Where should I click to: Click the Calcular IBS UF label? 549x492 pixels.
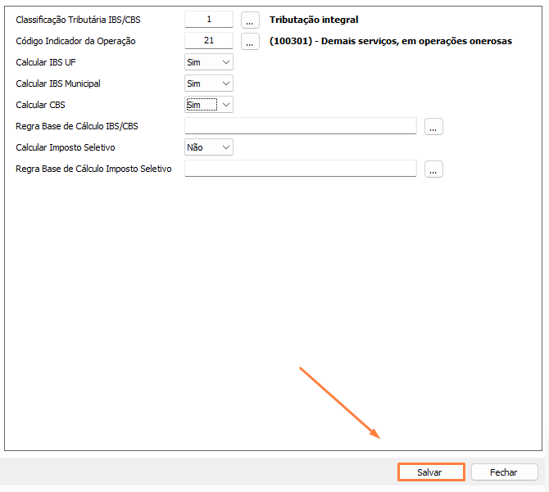click(x=46, y=62)
